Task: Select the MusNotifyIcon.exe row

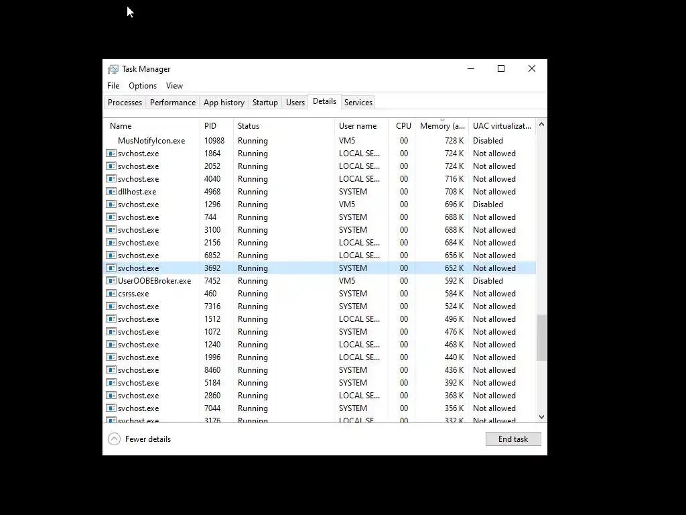Action: pos(320,141)
